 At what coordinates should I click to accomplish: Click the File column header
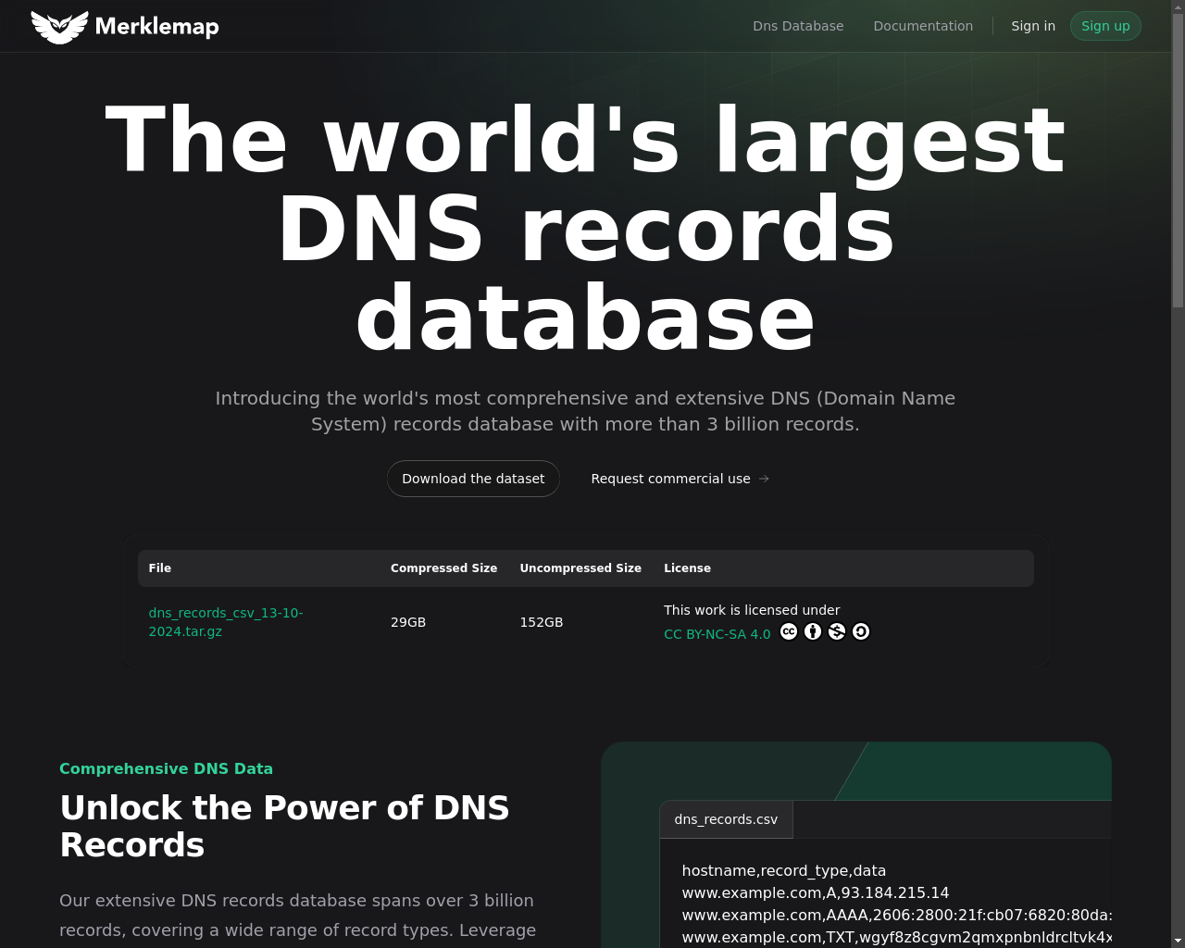160,568
